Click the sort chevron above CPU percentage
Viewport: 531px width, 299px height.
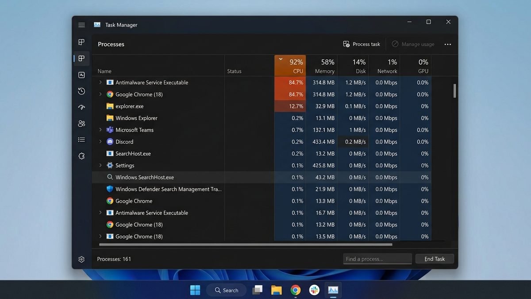[x=281, y=58]
